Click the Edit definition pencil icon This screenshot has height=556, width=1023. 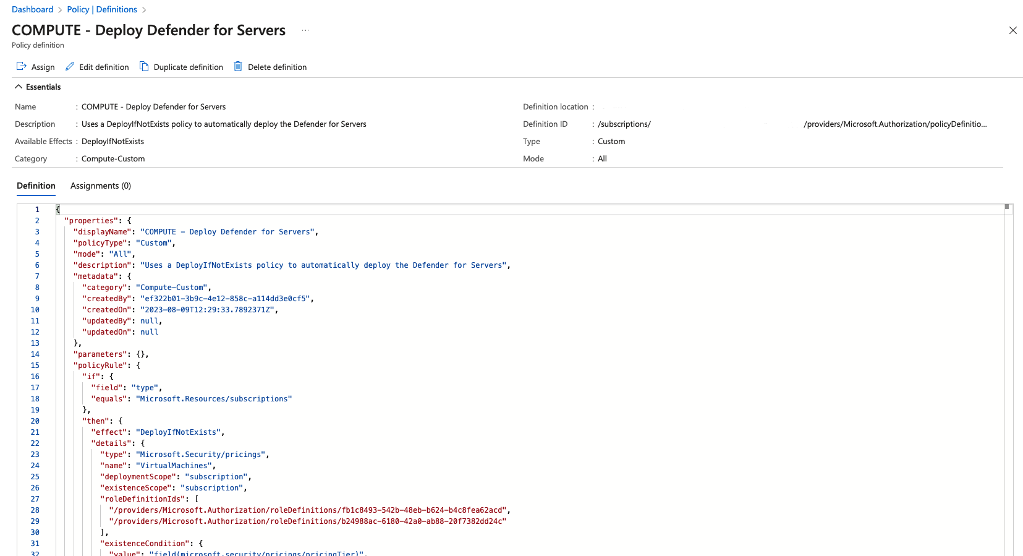pos(70,67)
